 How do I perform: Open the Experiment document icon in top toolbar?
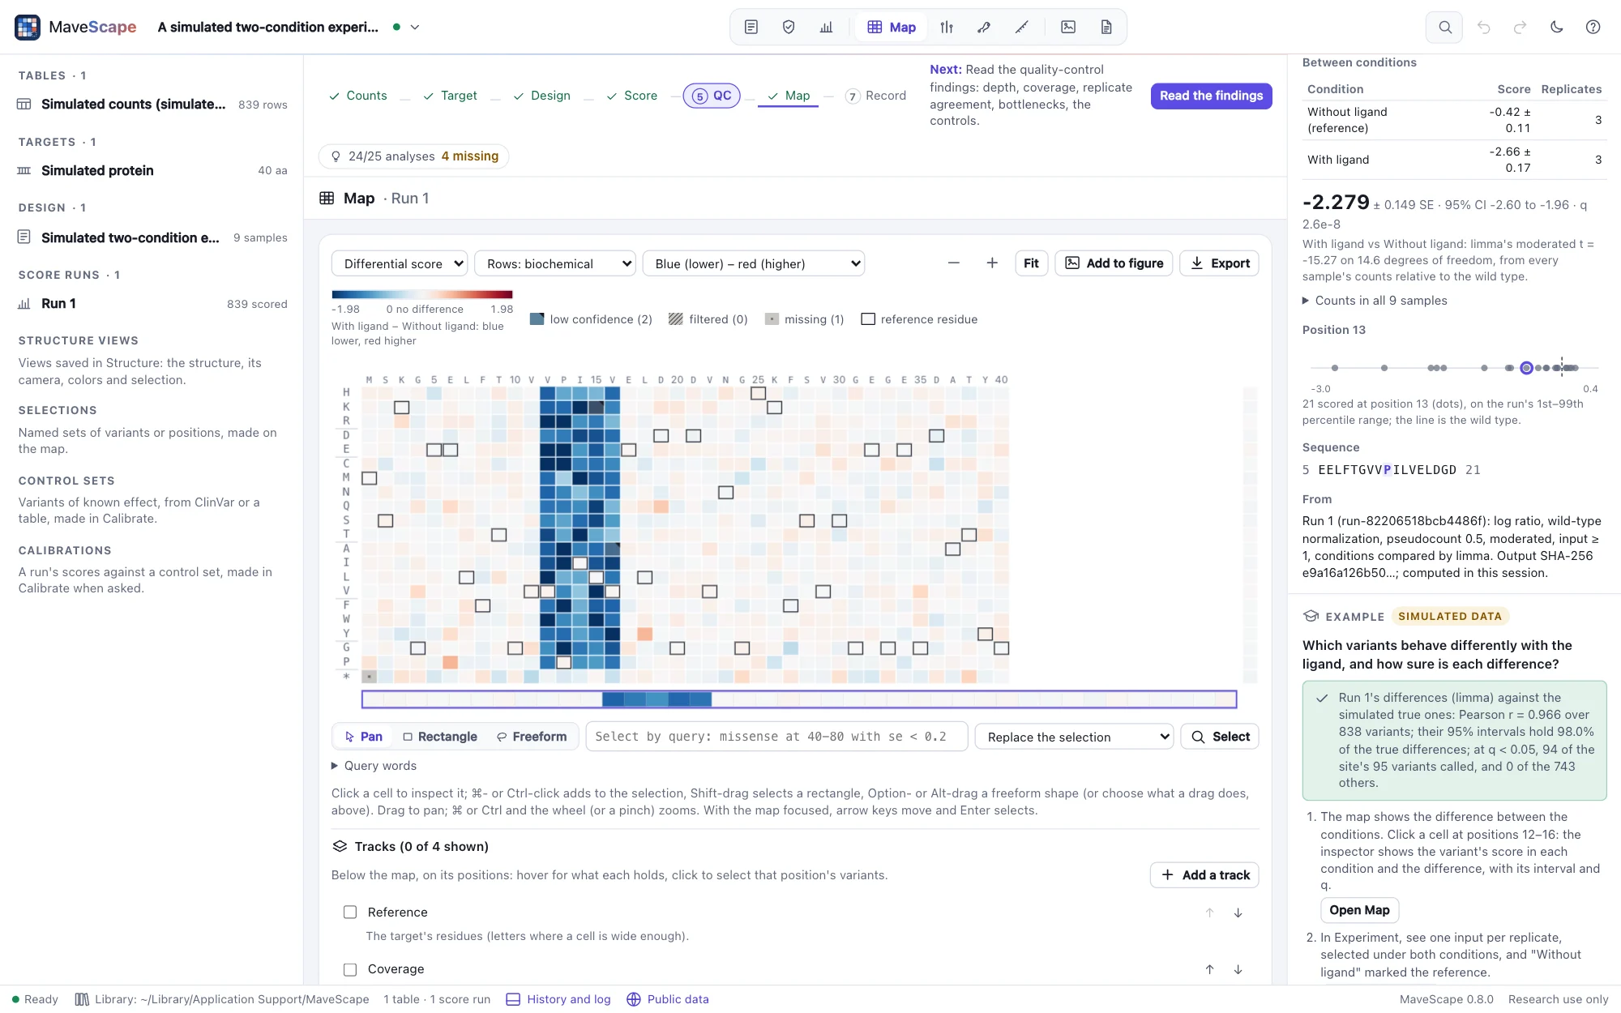751,27
